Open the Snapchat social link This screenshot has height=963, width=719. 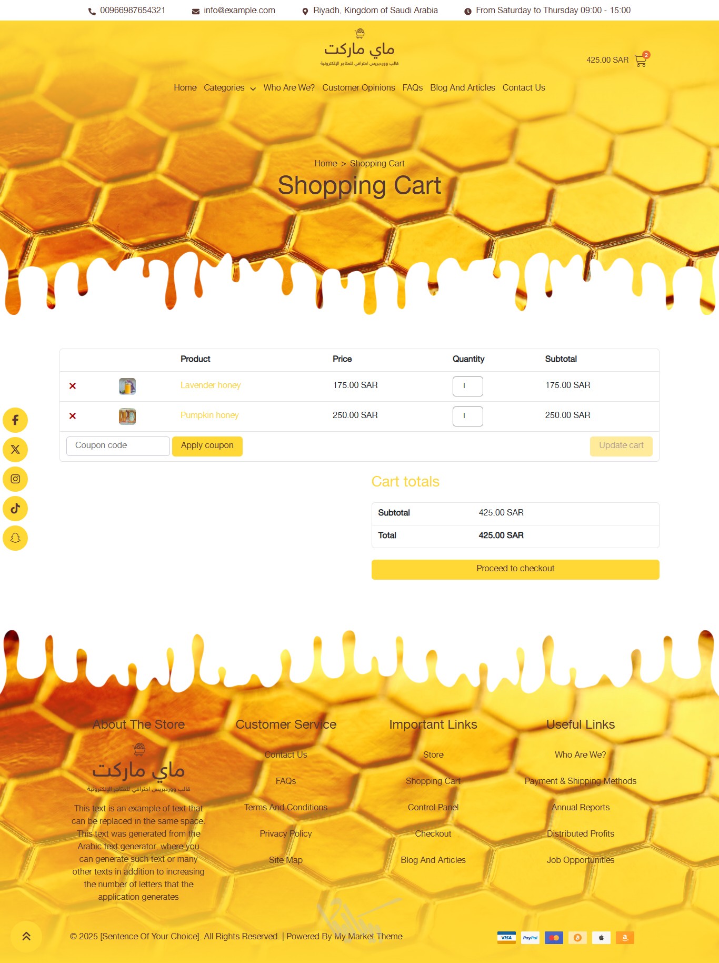point(15,538)
